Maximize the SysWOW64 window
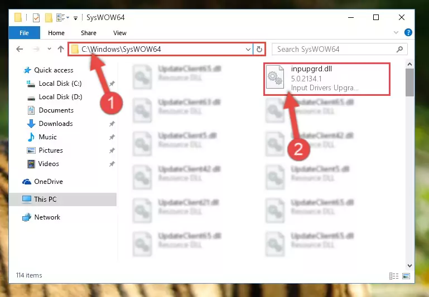 point(376,17)
